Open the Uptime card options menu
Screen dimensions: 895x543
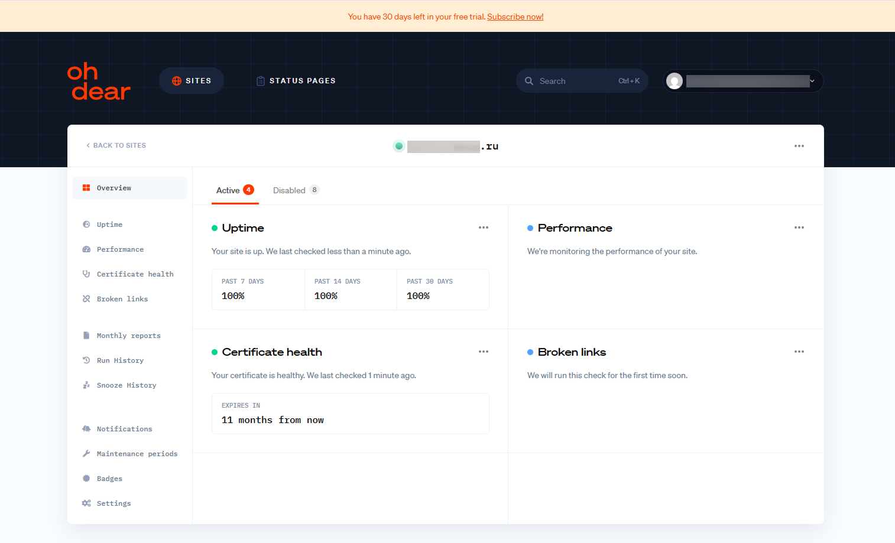[484, 227]
